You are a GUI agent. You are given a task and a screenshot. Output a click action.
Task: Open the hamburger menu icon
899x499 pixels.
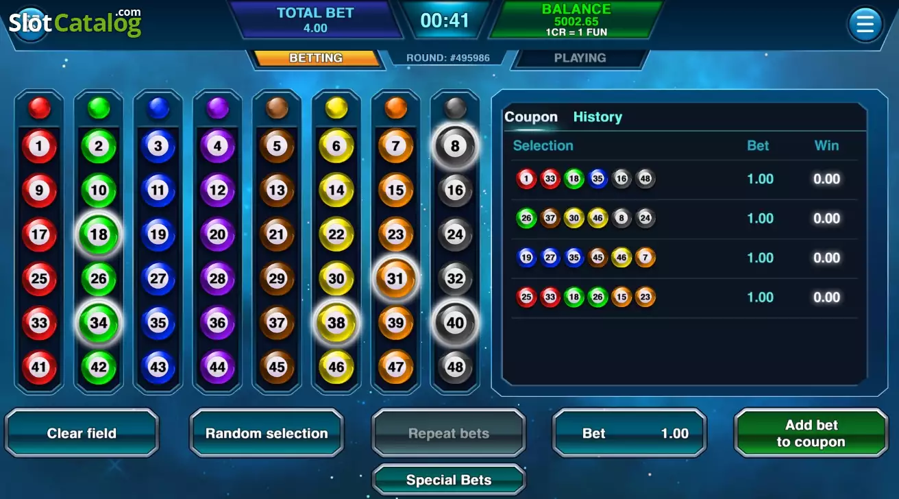865,25
